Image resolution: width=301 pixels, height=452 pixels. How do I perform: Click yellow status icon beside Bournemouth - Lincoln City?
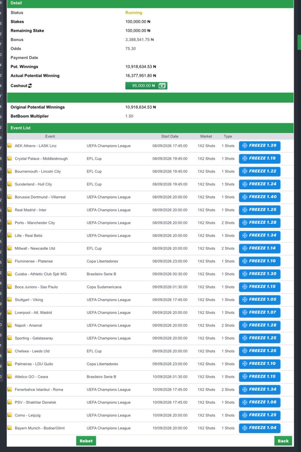pos(10,171)
